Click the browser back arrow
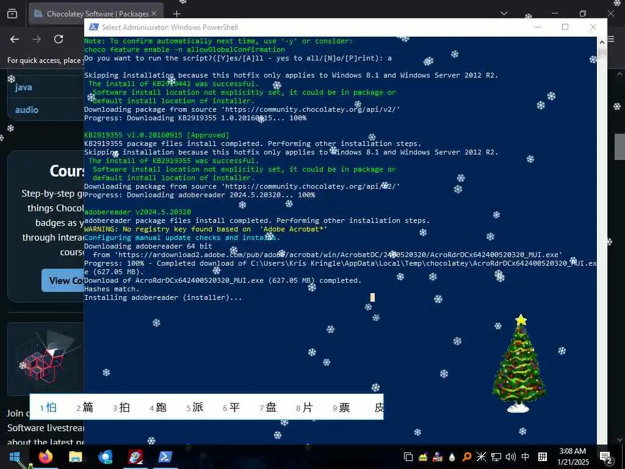This screenshot has width=625, height=469. coord(15,39)
